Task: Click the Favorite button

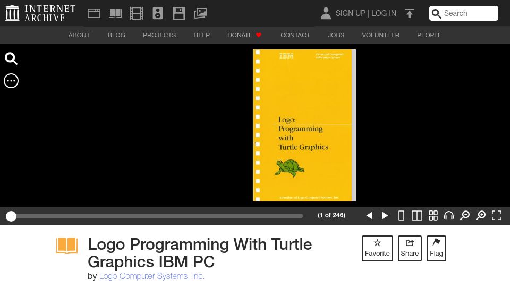Action: coord(377,248)
